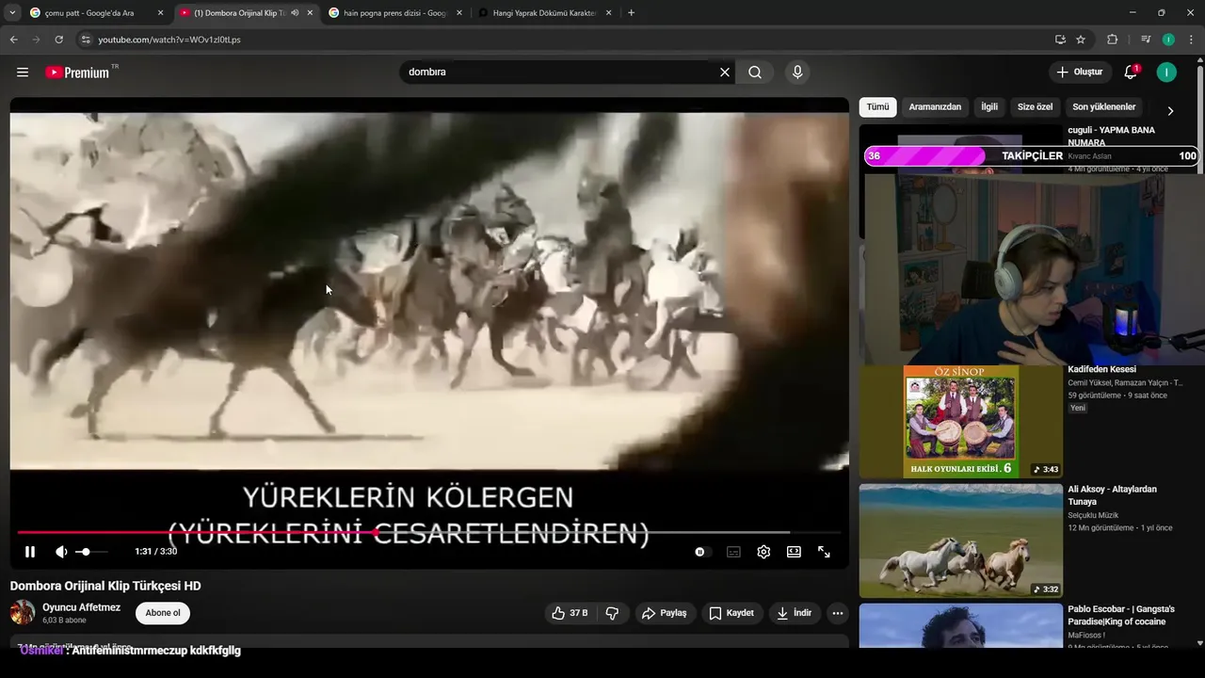Open Chrome three-dot menu

1191,40
